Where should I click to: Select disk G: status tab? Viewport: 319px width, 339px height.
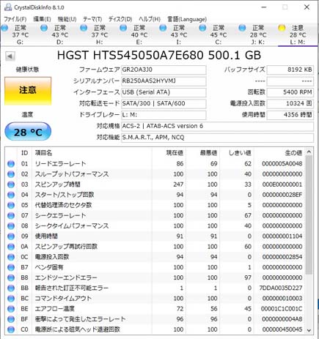[x=20, y=34]
